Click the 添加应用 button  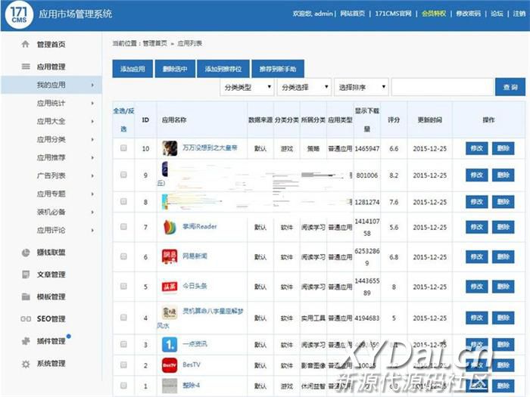(x=132, y=69)
